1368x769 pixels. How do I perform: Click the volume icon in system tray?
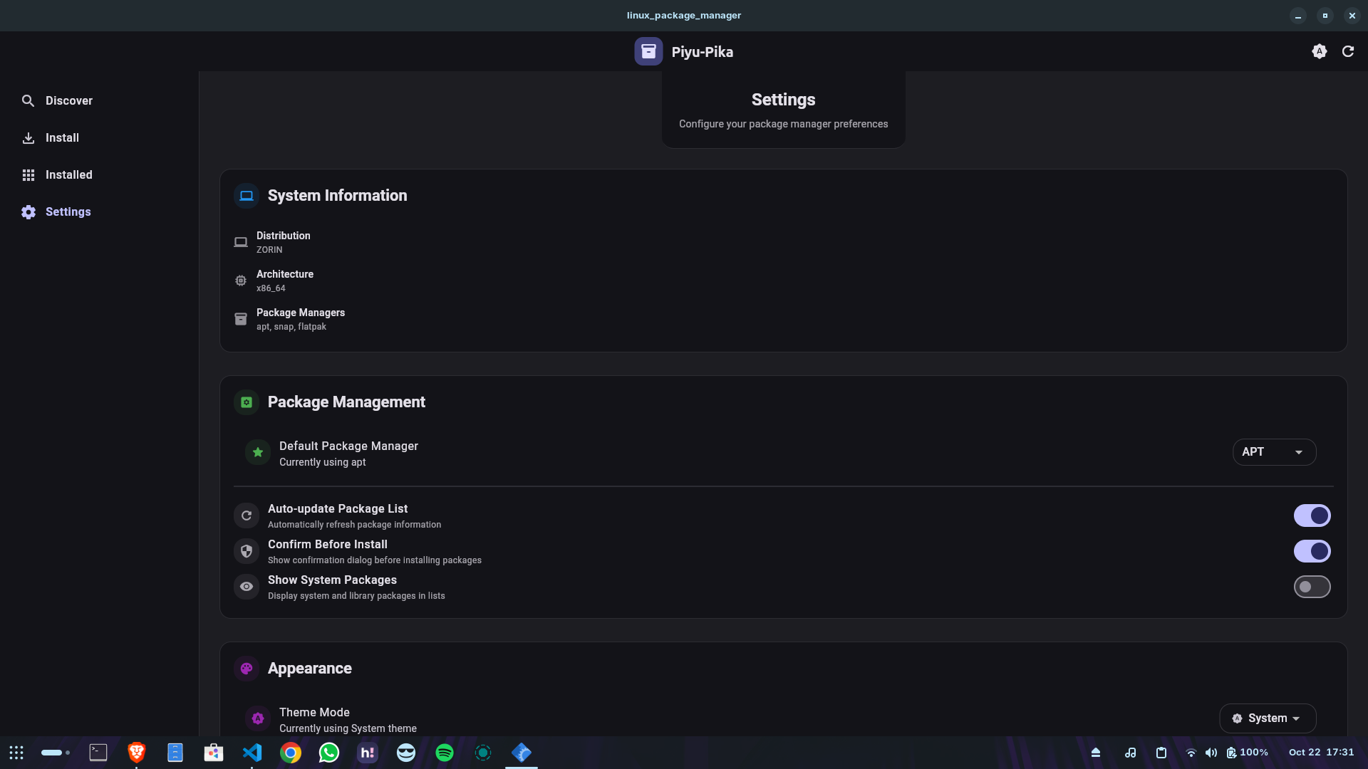pos(1211,753)
